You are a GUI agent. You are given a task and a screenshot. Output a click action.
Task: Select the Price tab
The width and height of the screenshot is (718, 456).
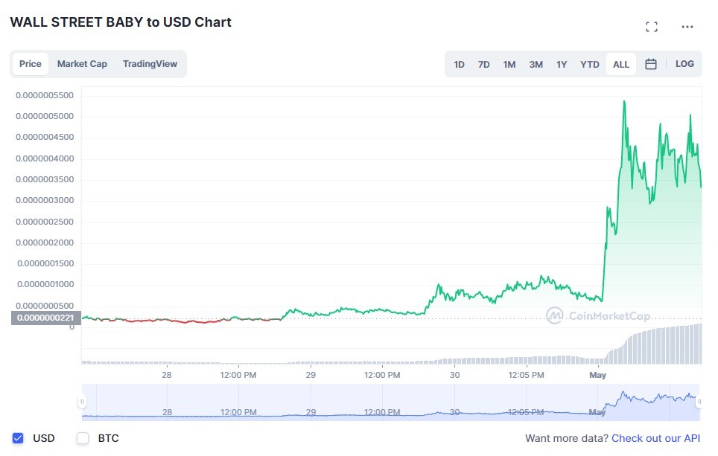pos(31,64)
